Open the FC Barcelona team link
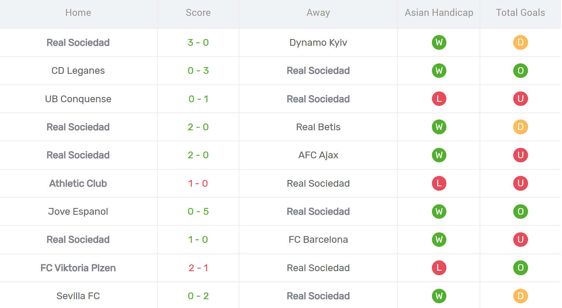The height and width of the screenshot is (308, 562). [x=318, y=239]
